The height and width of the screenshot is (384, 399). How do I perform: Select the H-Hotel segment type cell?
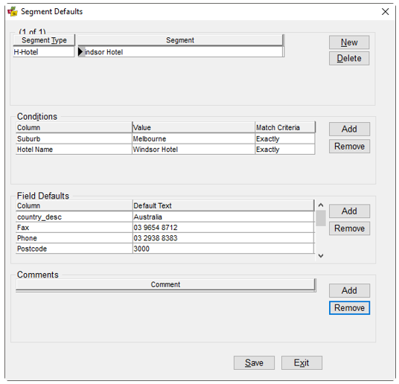43,52
